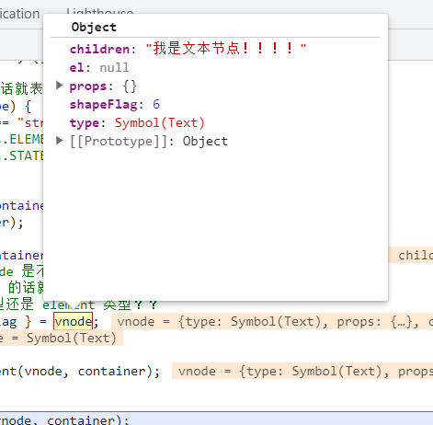Click the 'shapeFlag: 6' property row
The height and width of the screenshot is (425, 433).
click(x=115, y=105)
